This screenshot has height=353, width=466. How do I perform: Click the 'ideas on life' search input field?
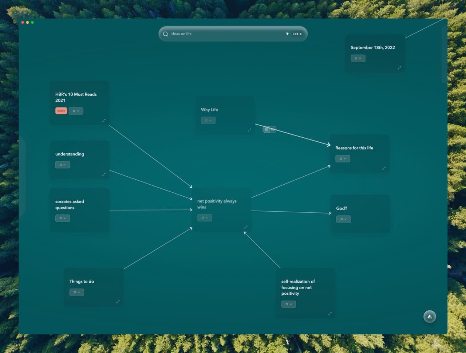pos(218,34)
